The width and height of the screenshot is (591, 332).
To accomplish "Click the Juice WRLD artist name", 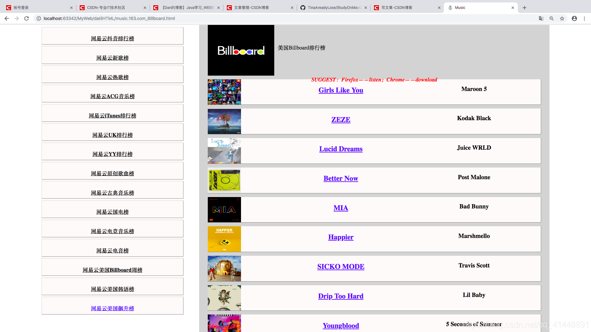I will coord(474,148).
